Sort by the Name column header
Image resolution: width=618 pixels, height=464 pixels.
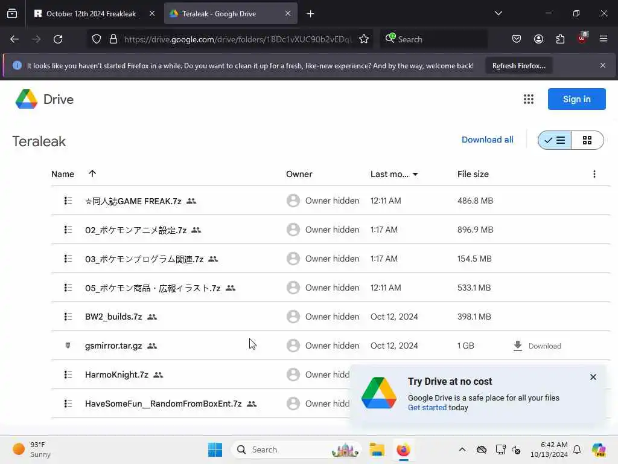click(x=63, y=174)
